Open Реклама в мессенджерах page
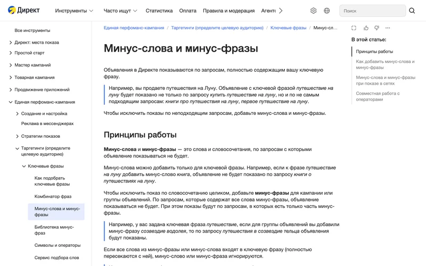Viewport: 426px width, 266px height. (47, 123)
